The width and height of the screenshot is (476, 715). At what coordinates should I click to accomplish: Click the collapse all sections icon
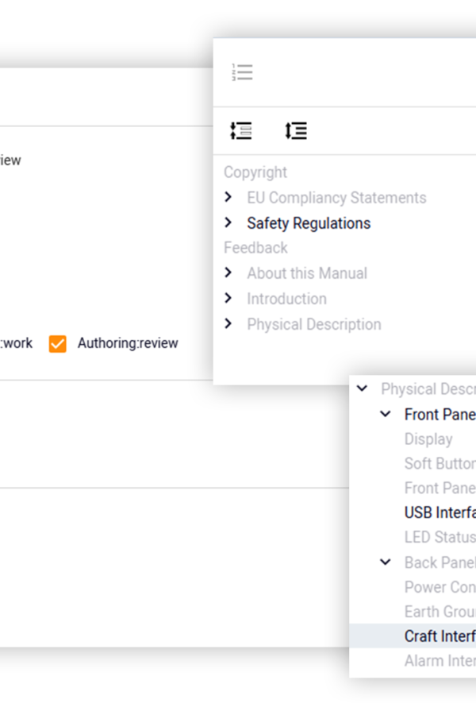point(296,131)
